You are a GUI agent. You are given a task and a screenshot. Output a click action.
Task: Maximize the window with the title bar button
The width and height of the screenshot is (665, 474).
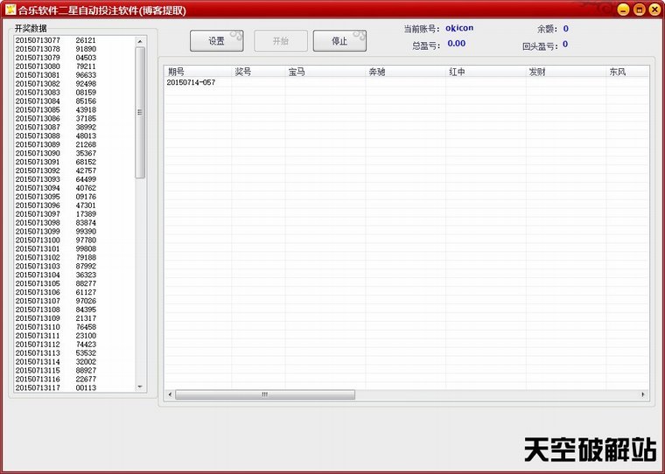(x=639, y=10)
